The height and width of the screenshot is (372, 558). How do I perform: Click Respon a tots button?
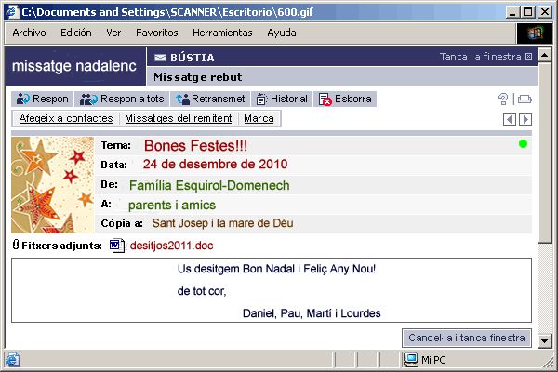coord(122,99)
